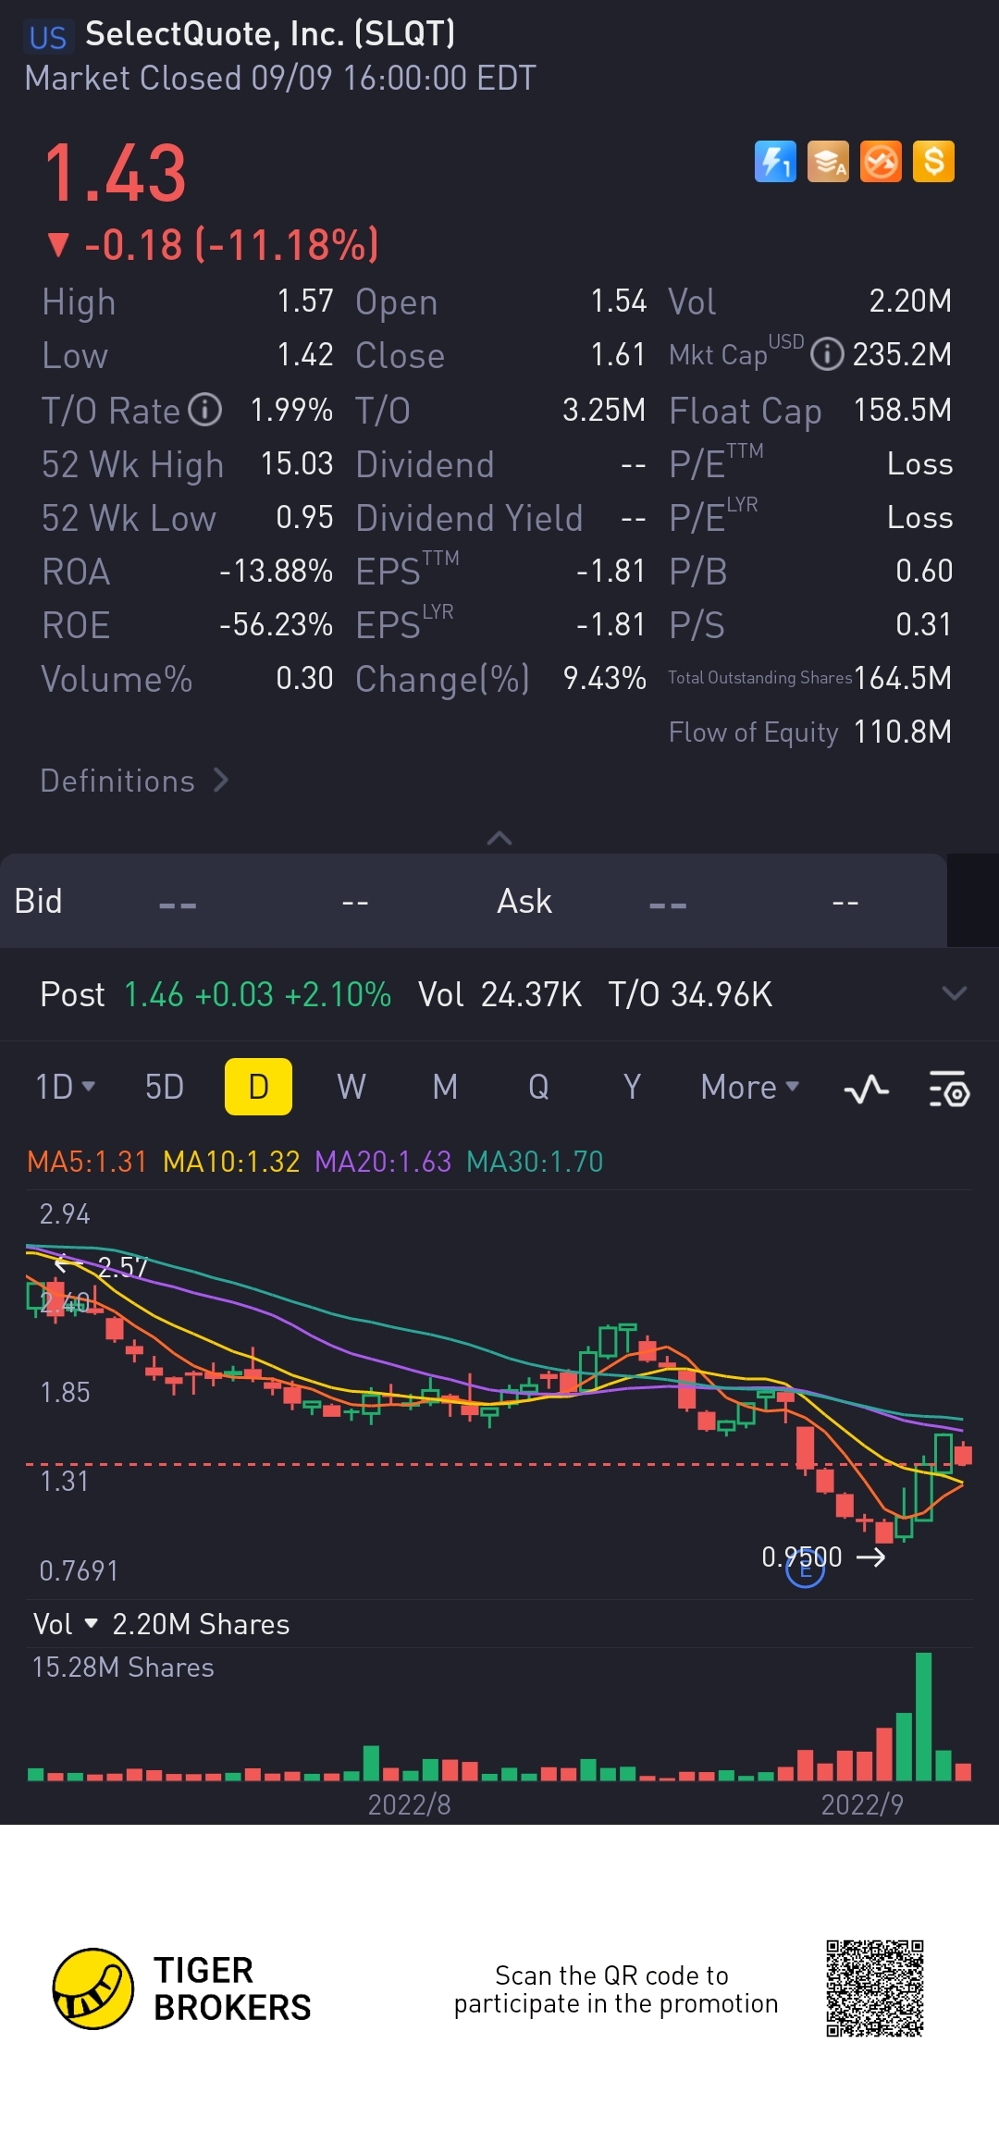Tap the orange circular chart icon
Viewport: 999px width, 2154px height.
tap(881, 162)
